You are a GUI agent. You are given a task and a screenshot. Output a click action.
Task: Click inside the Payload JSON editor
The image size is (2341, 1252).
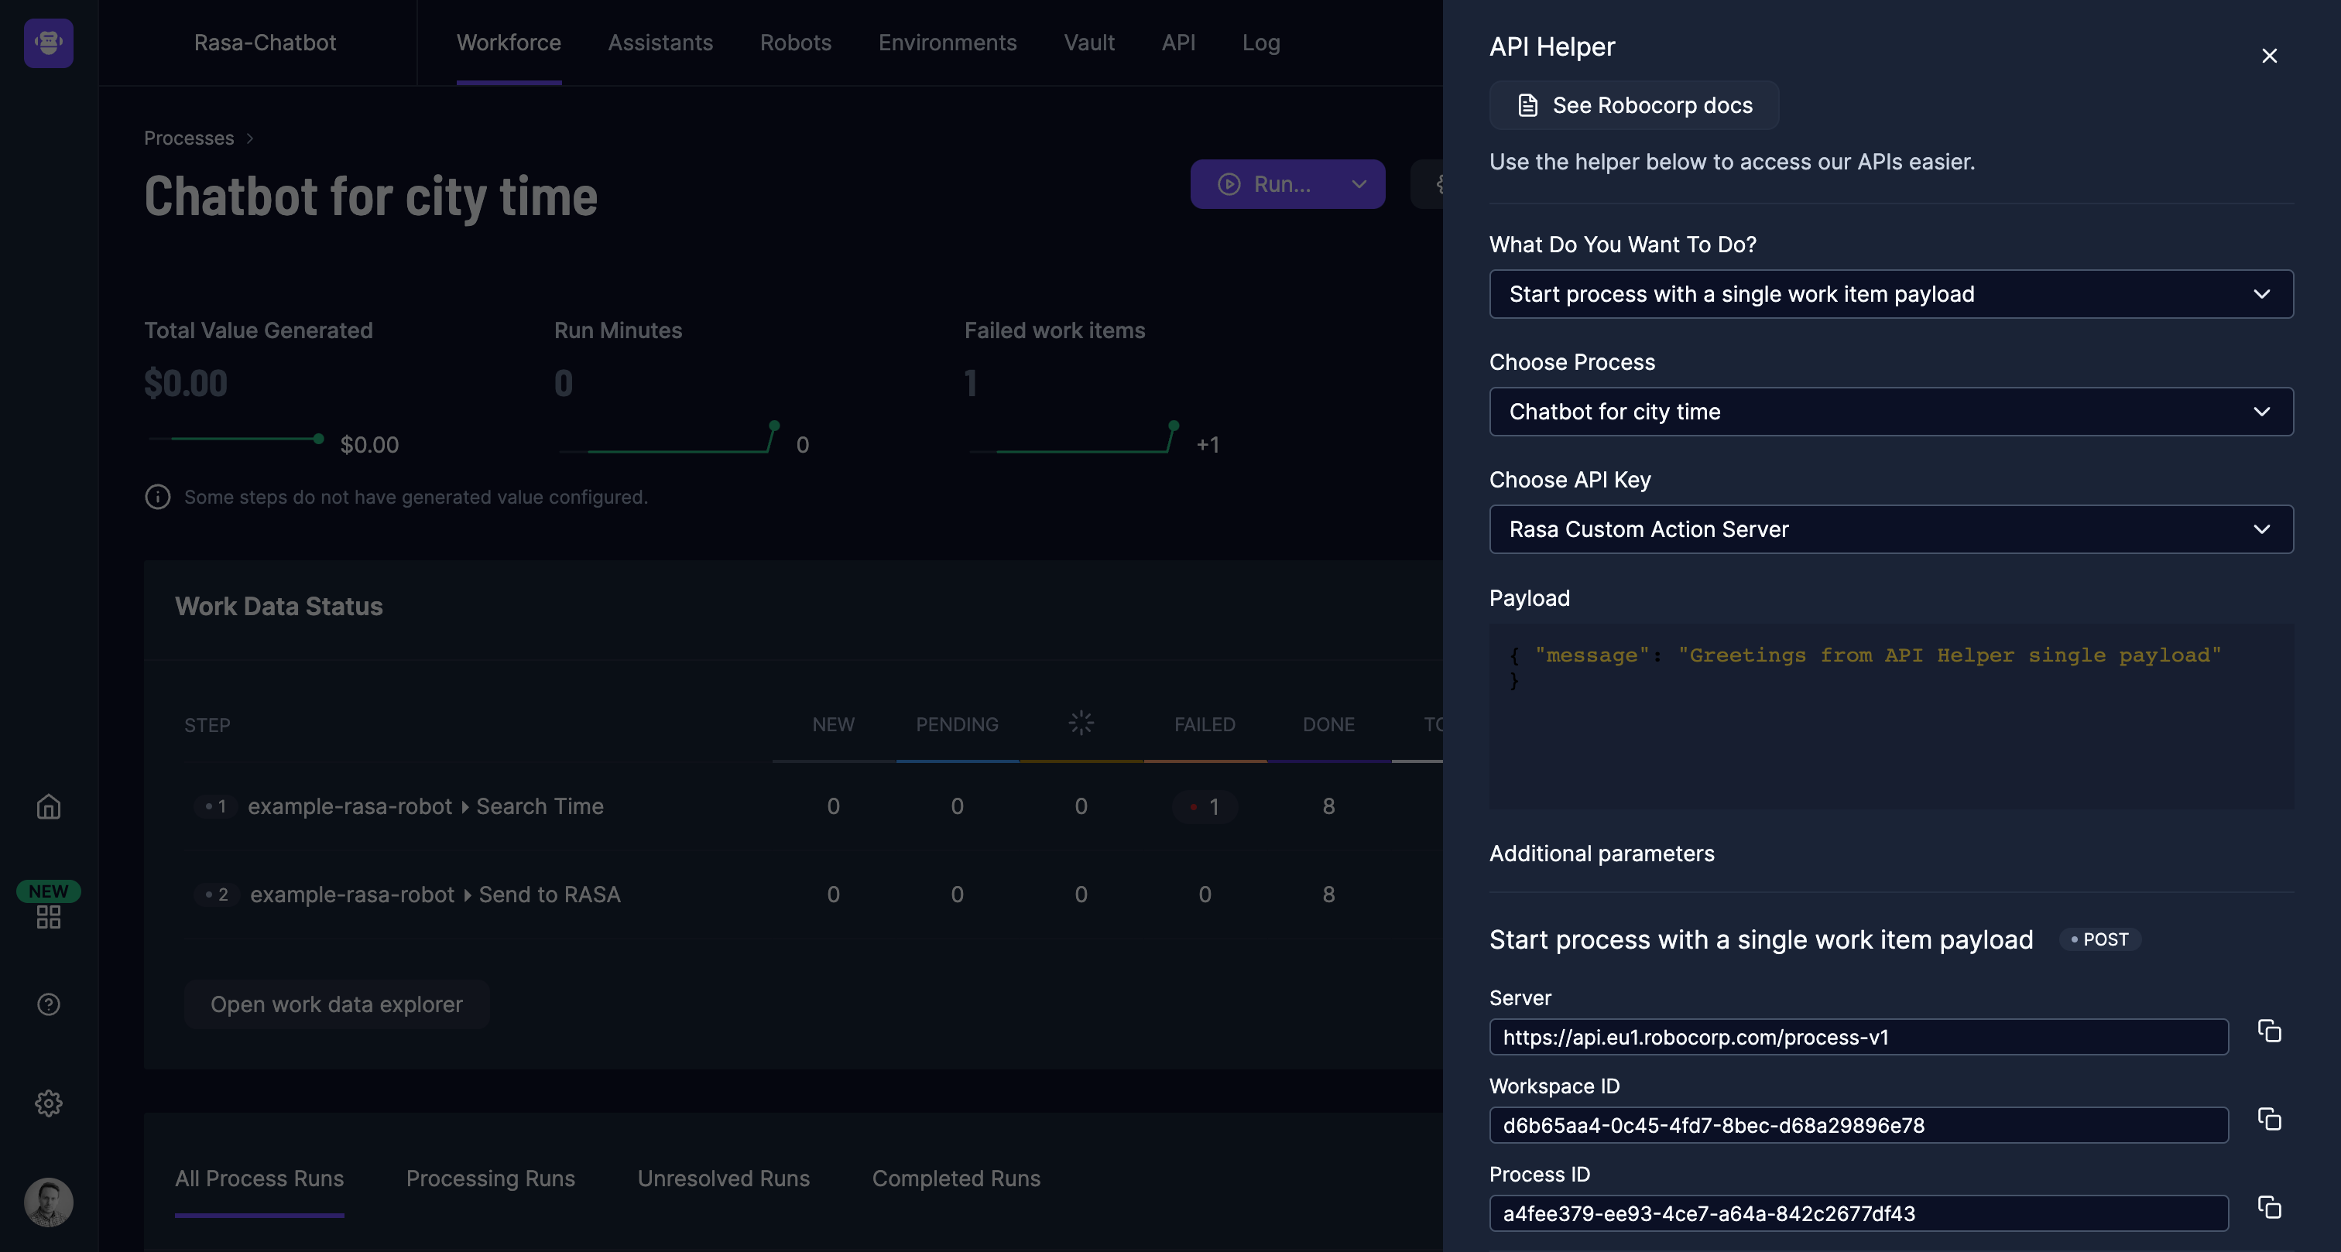[1890, 715]
